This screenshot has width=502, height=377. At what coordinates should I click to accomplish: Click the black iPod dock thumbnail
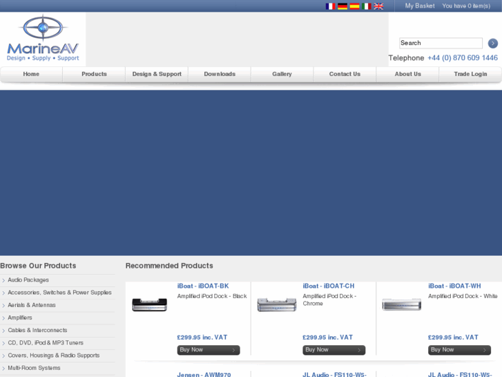(150, 304)
